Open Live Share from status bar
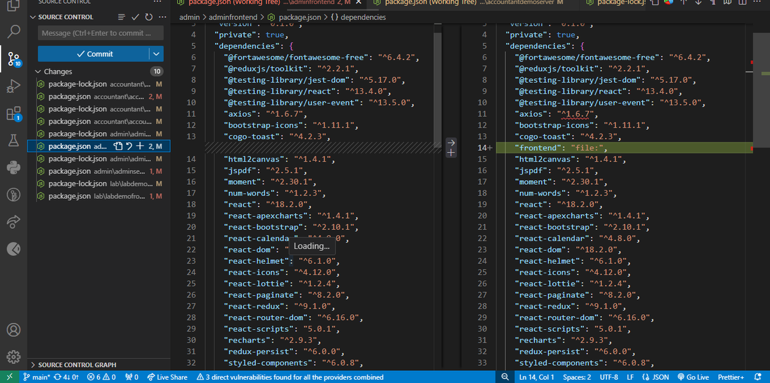Screen dimensions: 770x383 166,377
